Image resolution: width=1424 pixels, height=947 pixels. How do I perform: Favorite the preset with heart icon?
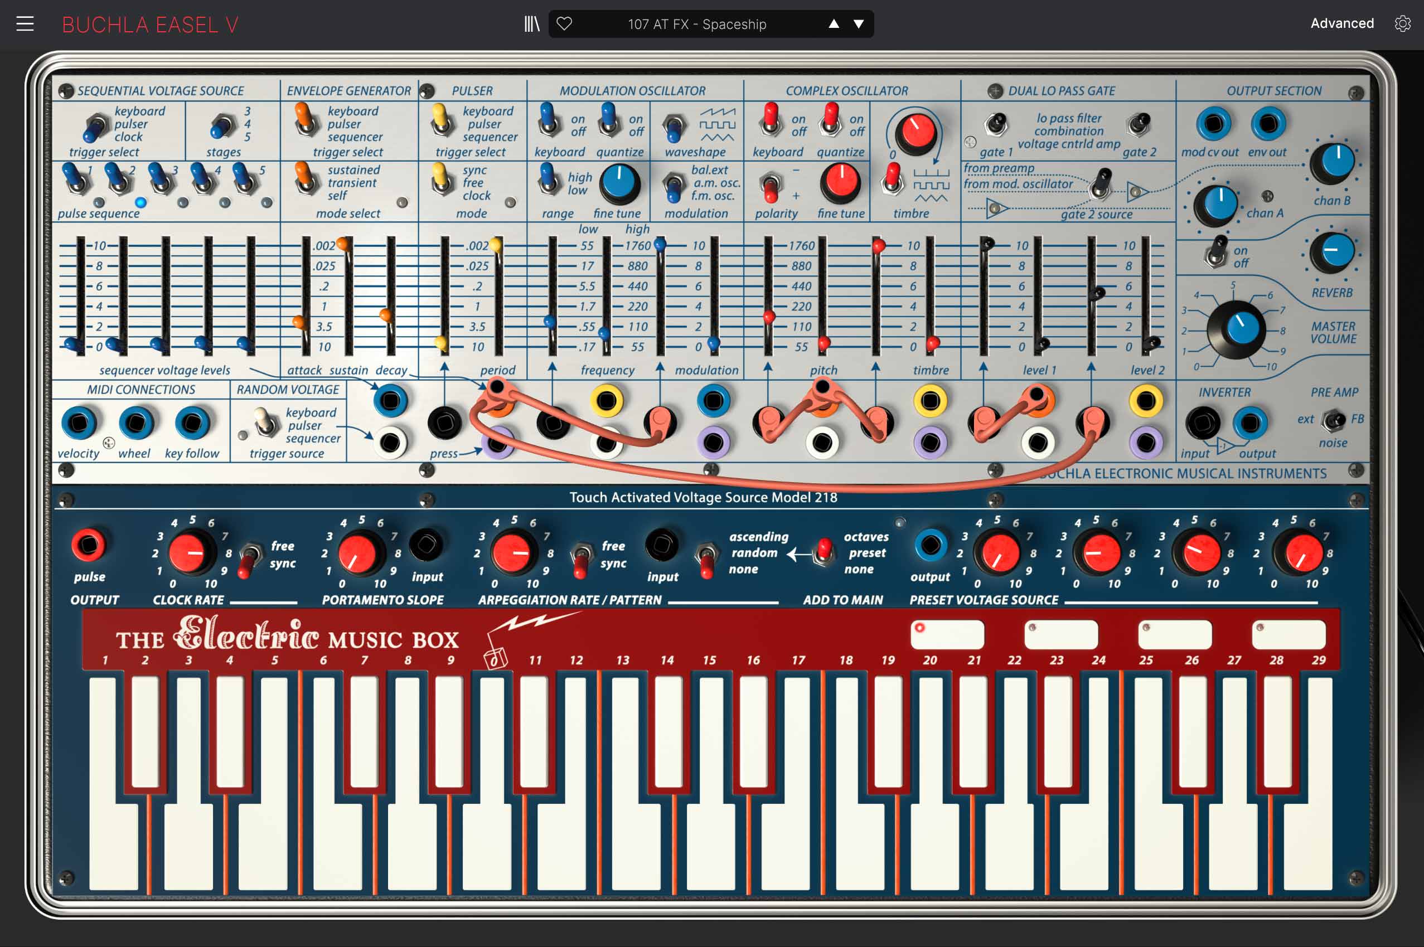(x=564, y=24)
